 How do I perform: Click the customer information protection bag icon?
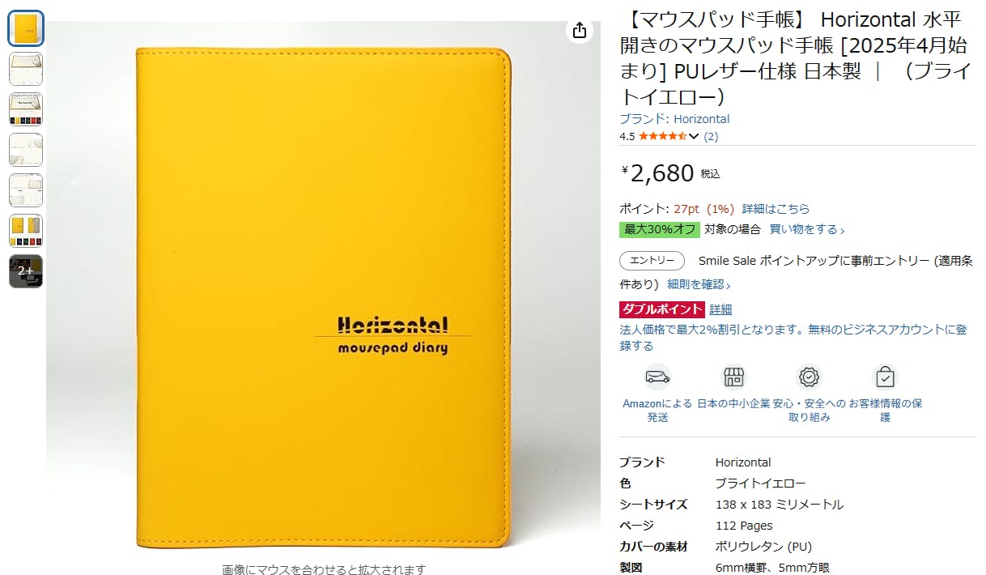pyautogui.click(x=886, y=377)
